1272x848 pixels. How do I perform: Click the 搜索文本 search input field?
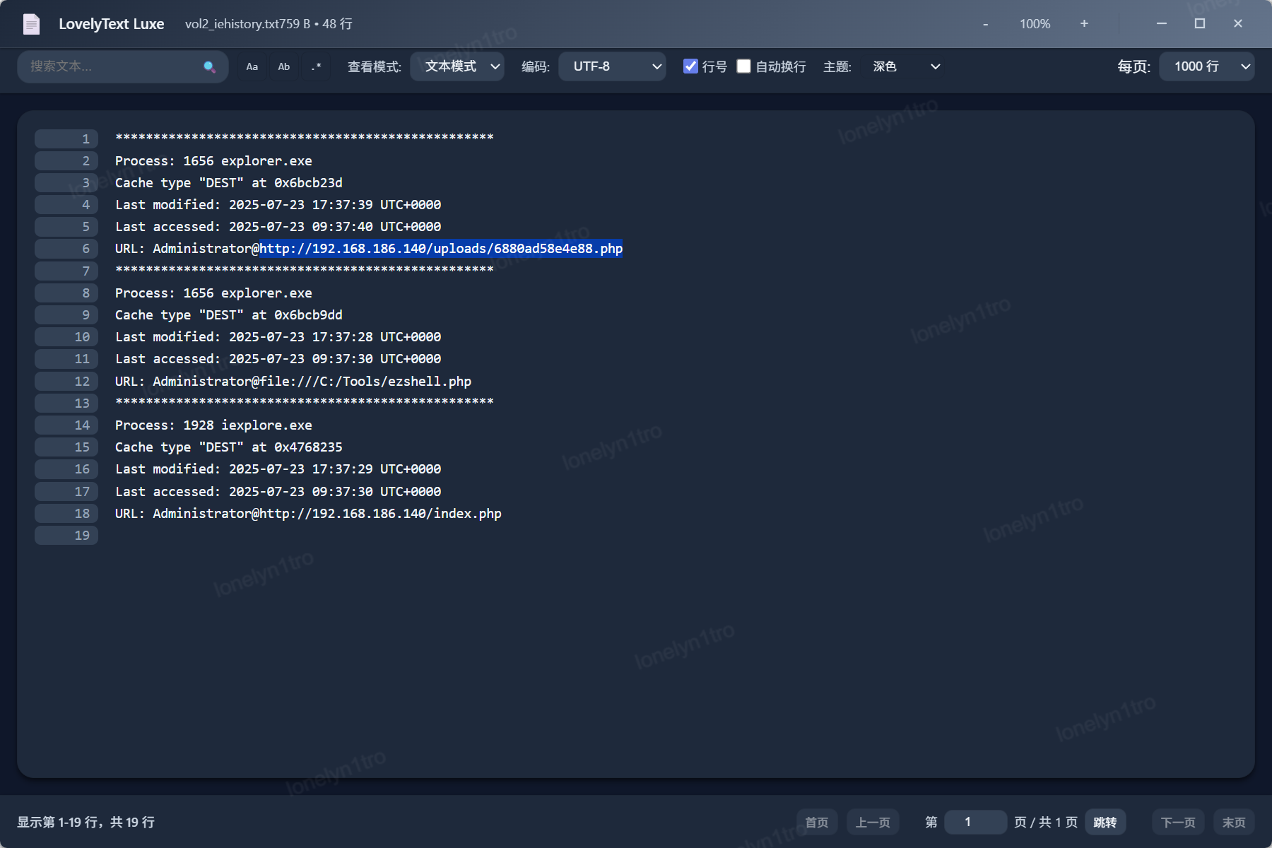[x=113, y=66]
